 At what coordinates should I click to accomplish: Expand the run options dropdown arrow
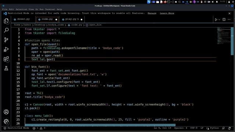click(x=219, y=19)
